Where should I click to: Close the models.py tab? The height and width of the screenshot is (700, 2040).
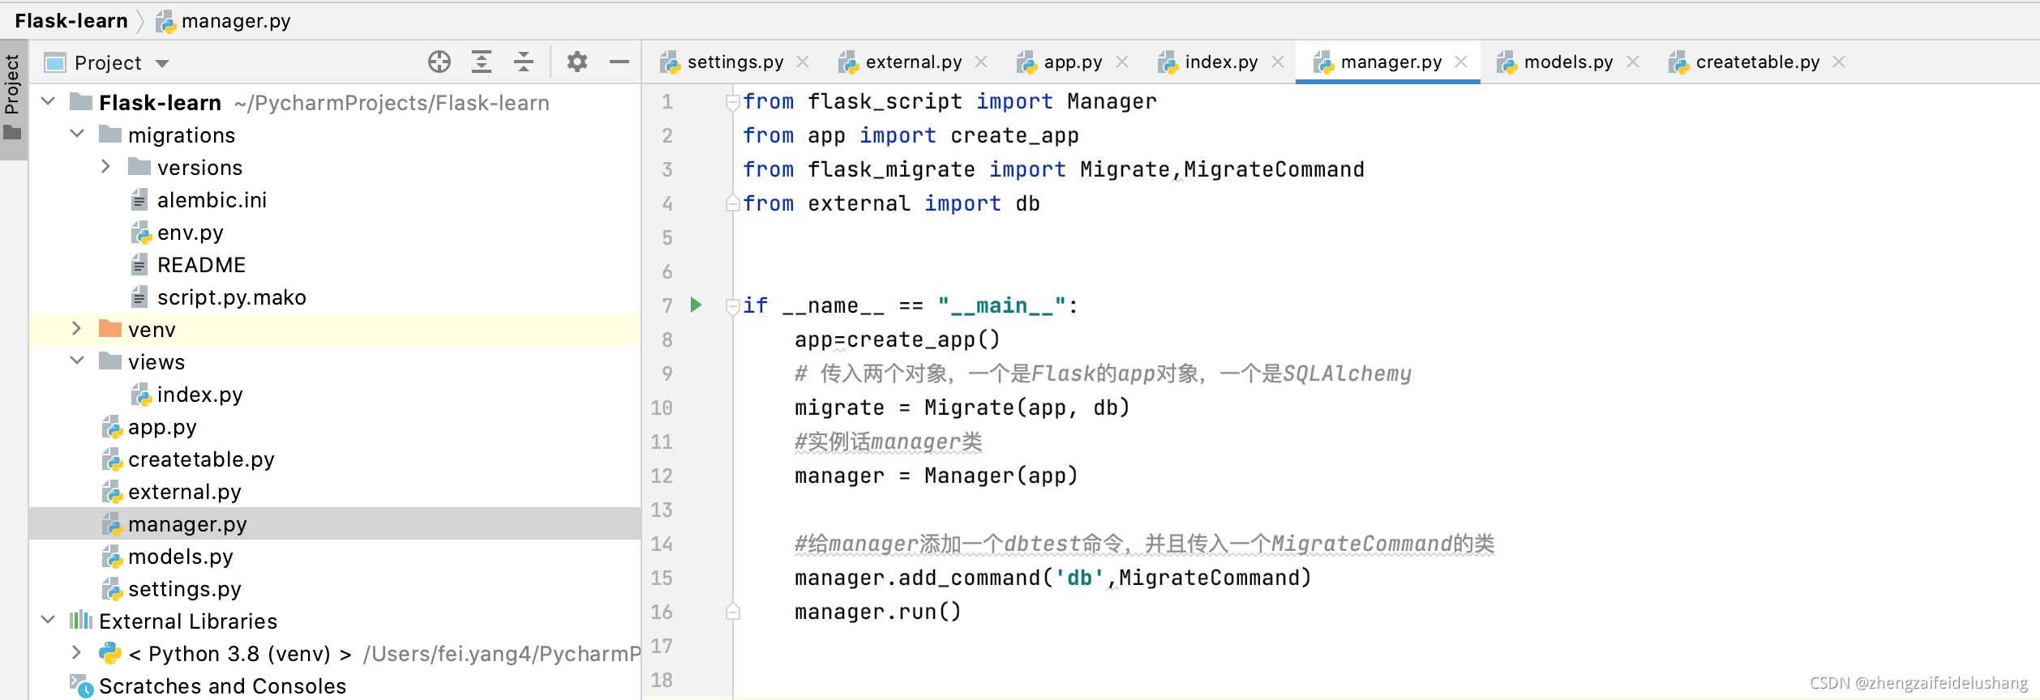(x=1633, y=62)
